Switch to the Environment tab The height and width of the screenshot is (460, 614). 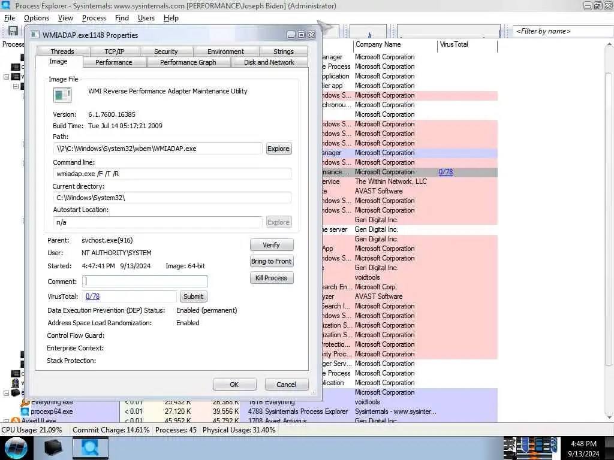pyautogui.click(x=225, y=52)
